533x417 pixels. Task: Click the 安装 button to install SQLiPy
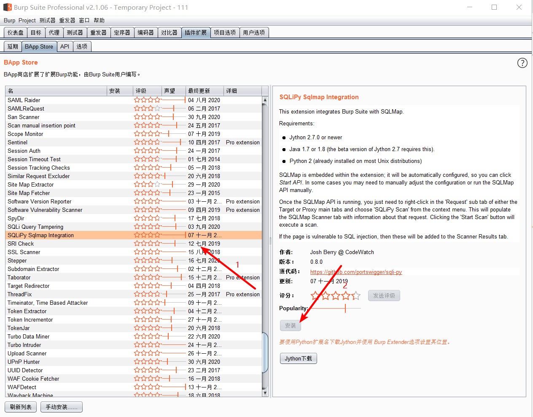[290, 325]
